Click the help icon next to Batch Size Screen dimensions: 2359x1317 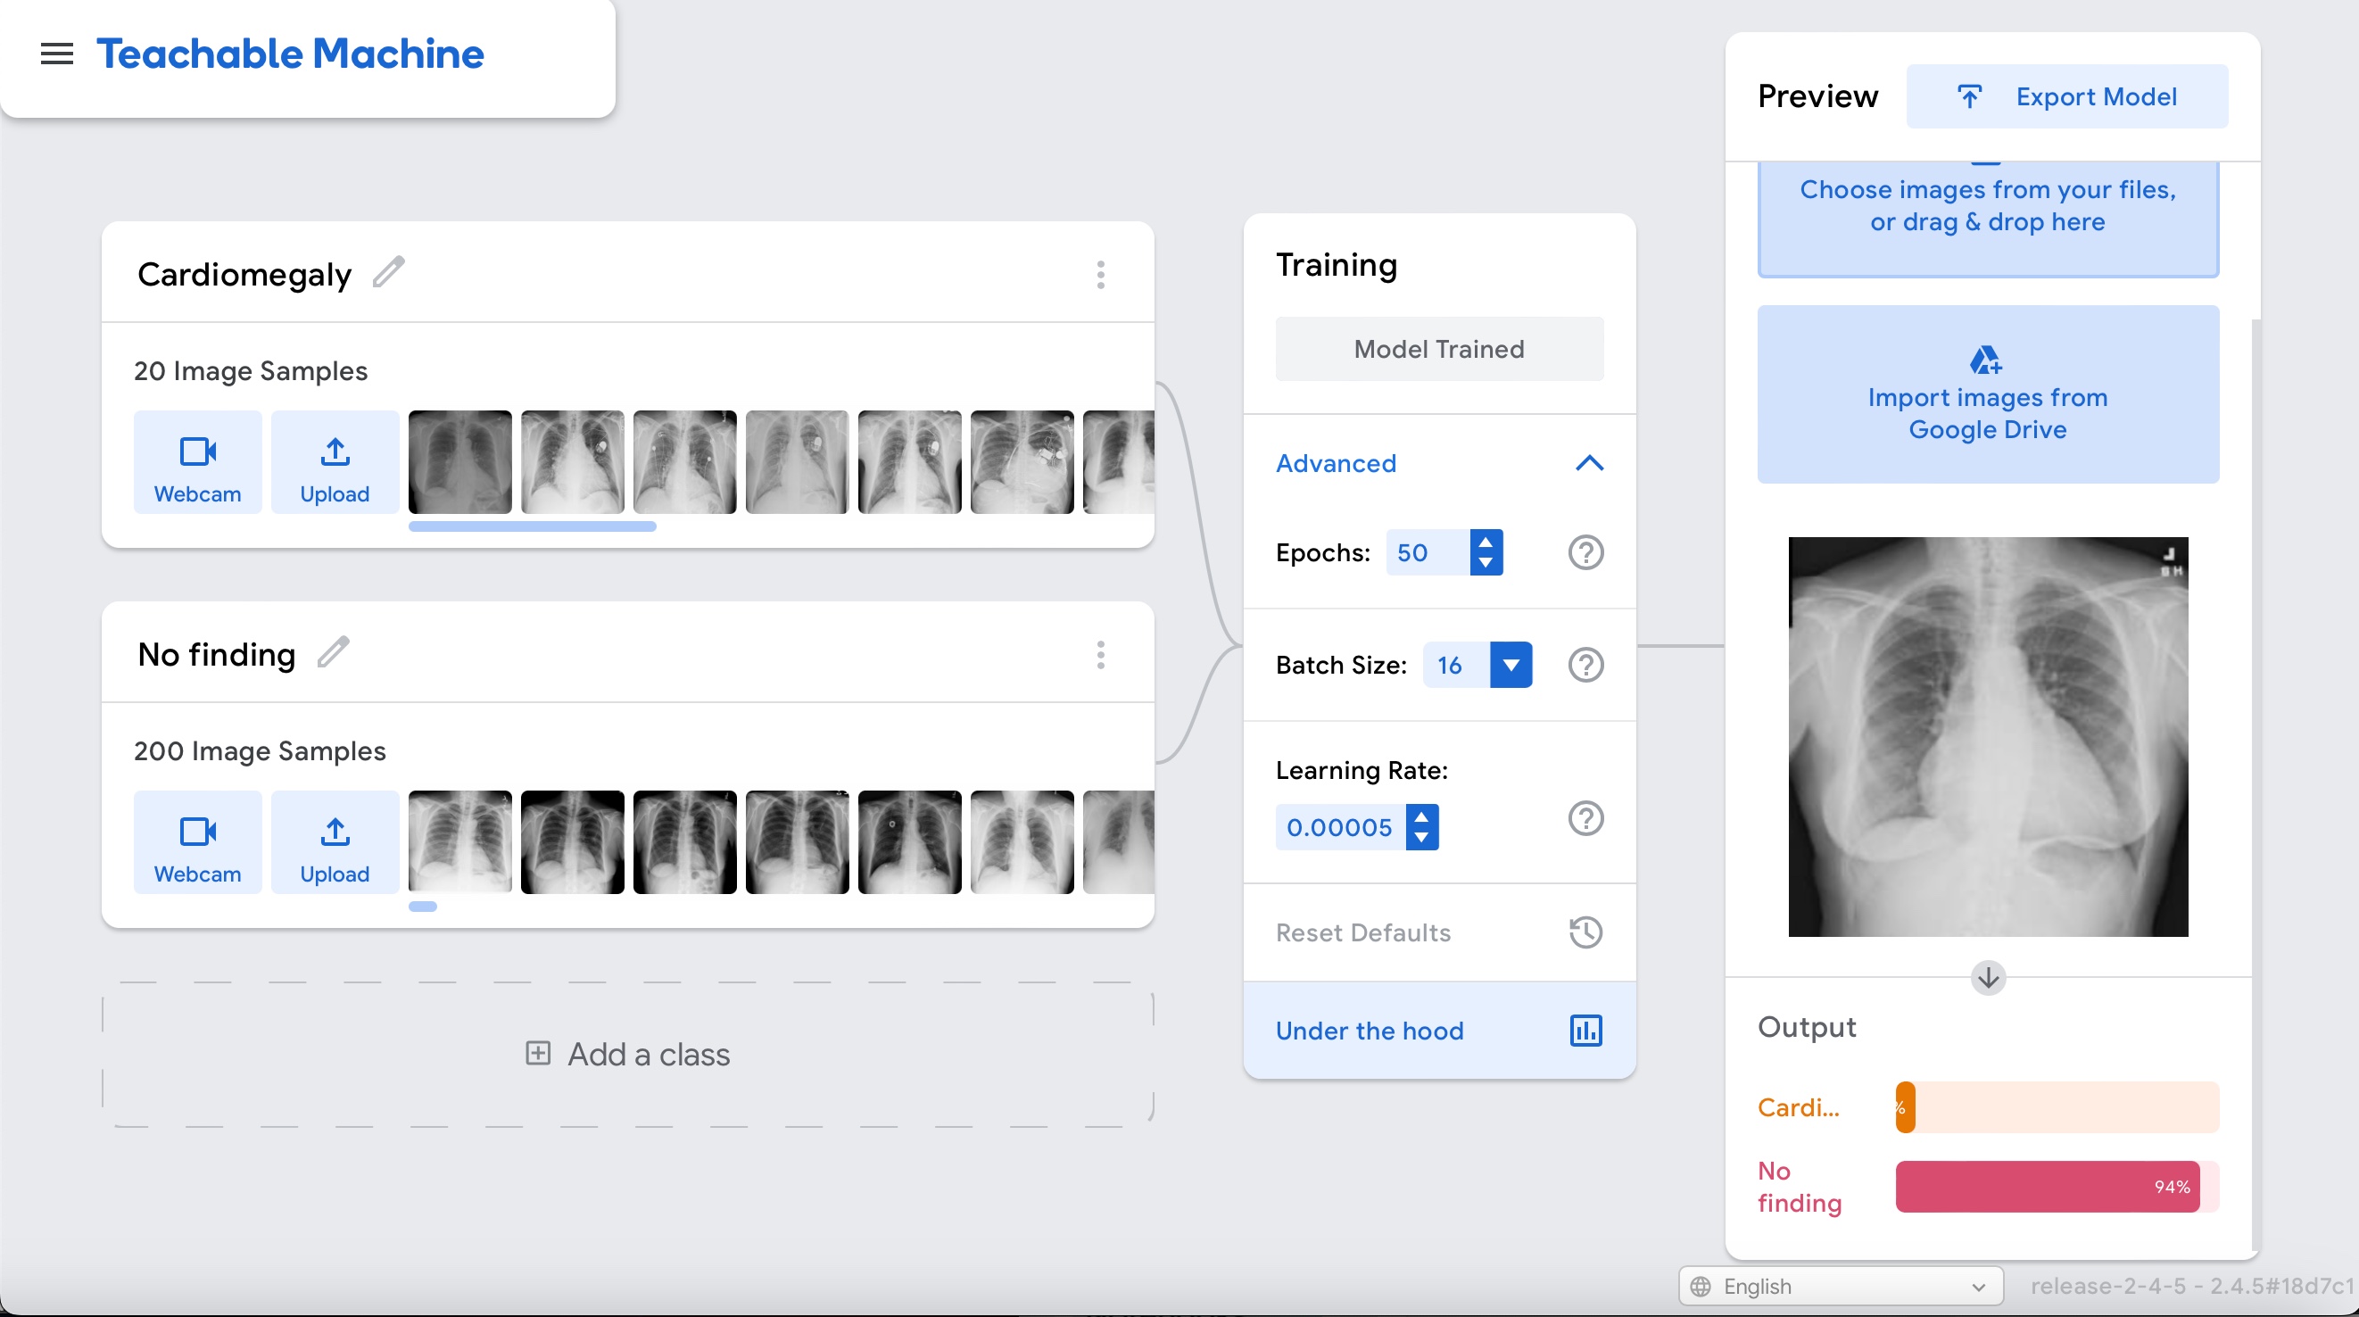click(x=1585, y=665)
